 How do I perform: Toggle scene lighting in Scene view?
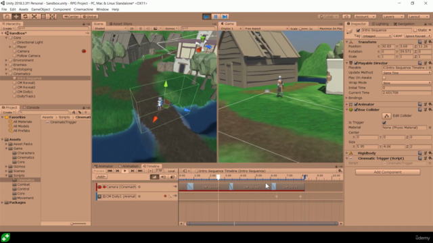[141, 28]
